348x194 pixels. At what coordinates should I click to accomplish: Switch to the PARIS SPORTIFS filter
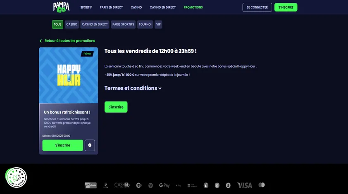point(123,24)
